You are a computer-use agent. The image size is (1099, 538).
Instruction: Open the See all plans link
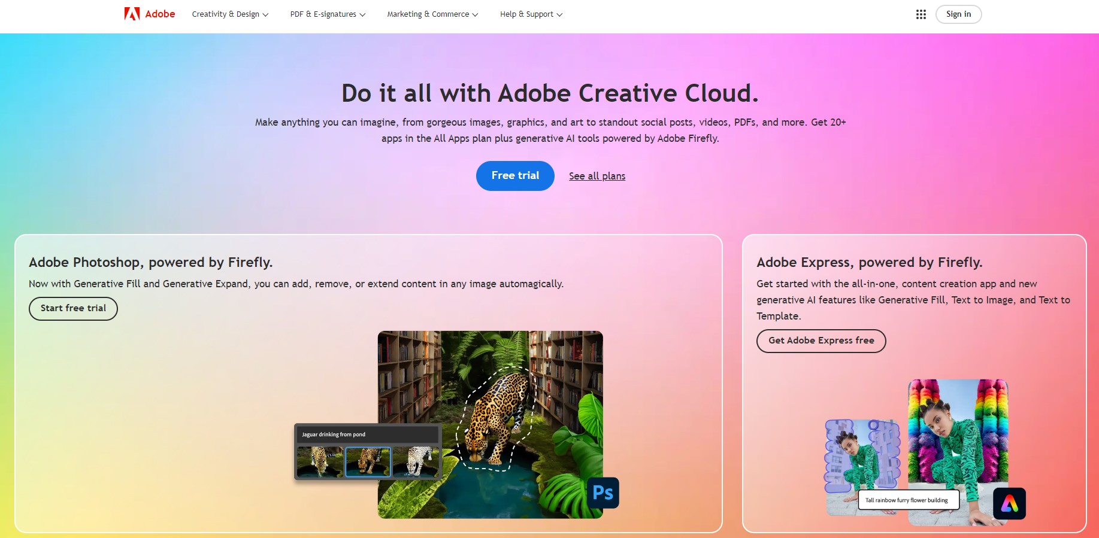tap(597, 176)
